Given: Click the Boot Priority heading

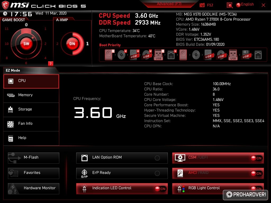Looking at the screenshot, I should coord(110,45).
